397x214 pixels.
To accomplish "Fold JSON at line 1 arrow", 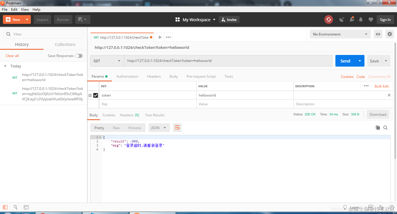I will (100, 137).
